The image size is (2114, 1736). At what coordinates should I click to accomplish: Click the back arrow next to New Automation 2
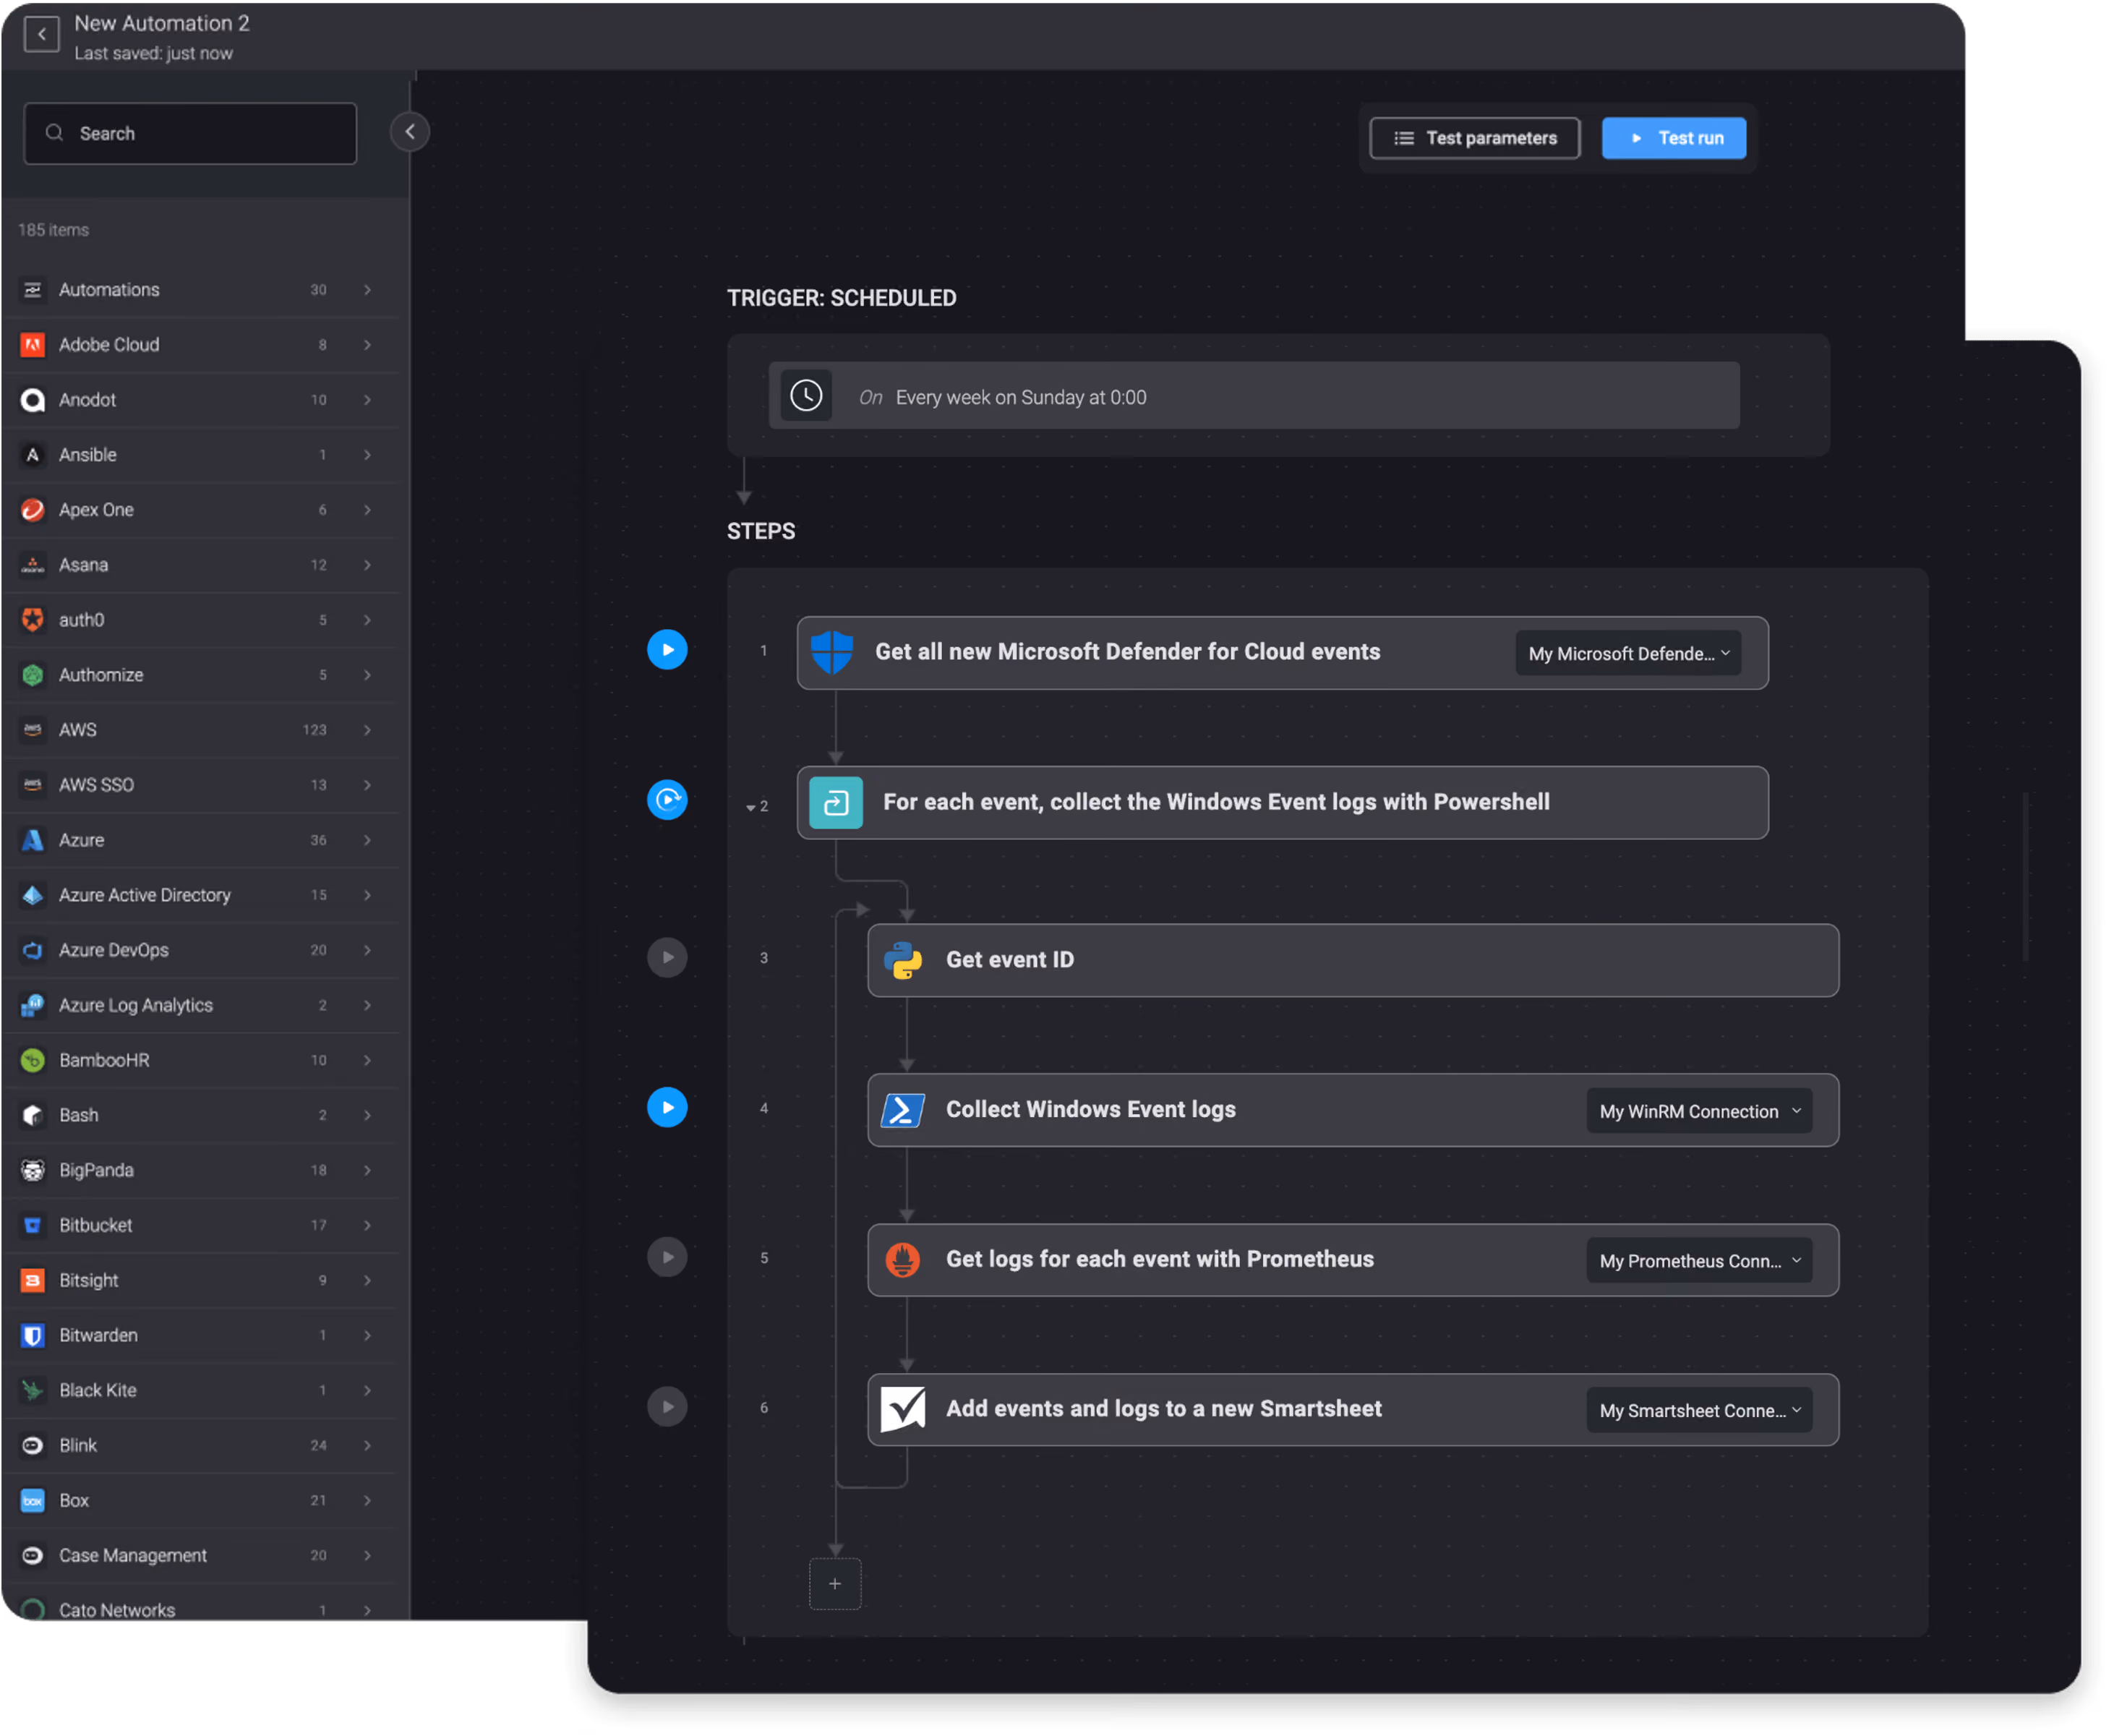click(x=42, y=35)
